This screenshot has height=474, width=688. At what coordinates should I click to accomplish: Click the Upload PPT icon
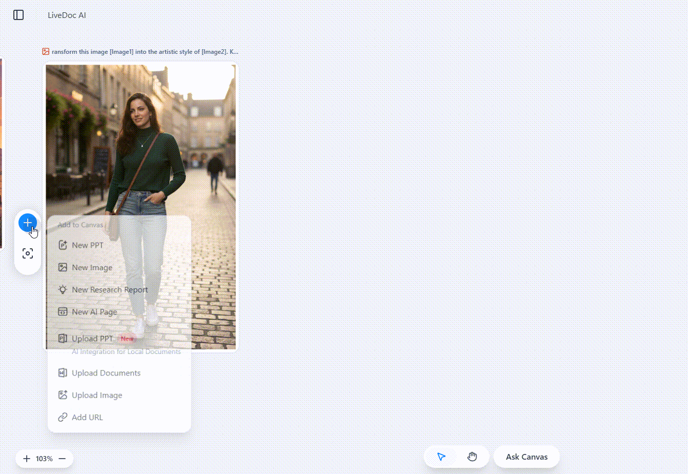[62, 338]
